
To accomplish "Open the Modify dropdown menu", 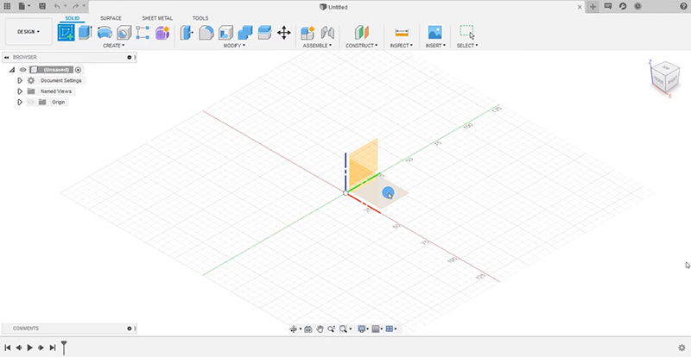I will 233,45.
